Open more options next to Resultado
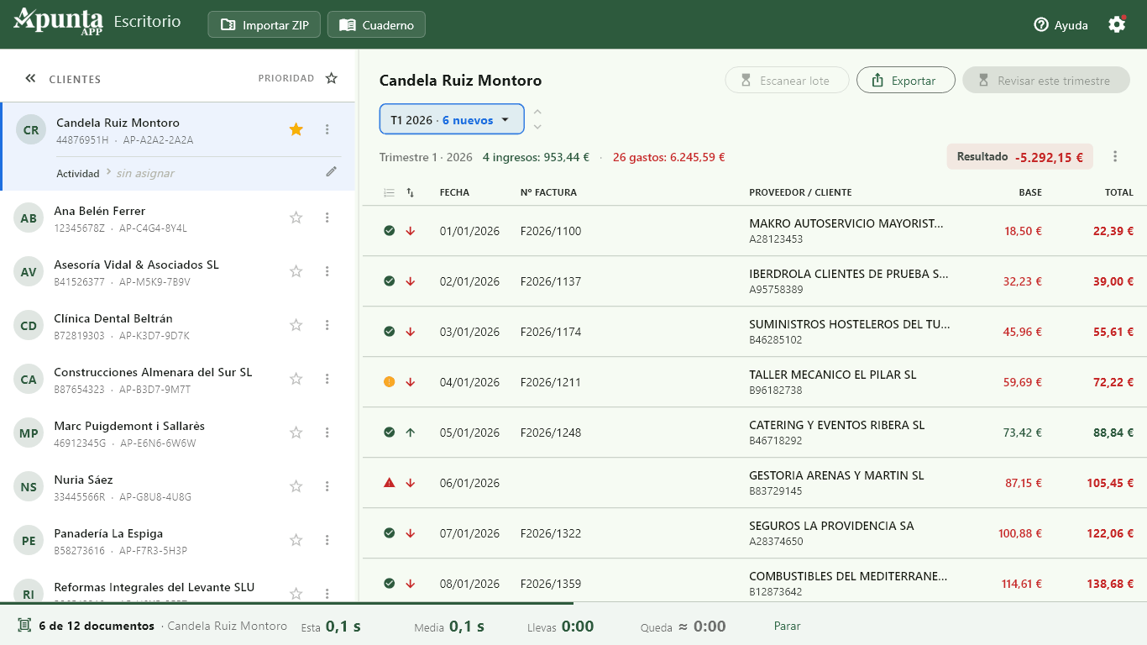 (x=1115, y=156)
